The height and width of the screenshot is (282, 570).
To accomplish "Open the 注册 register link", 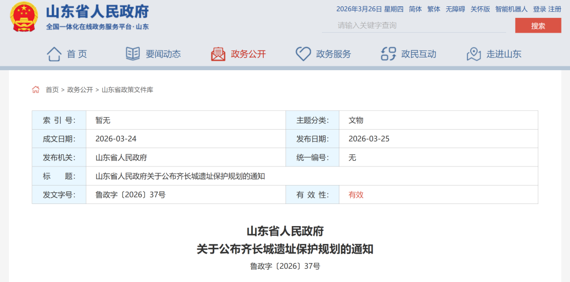I will 555,9.
